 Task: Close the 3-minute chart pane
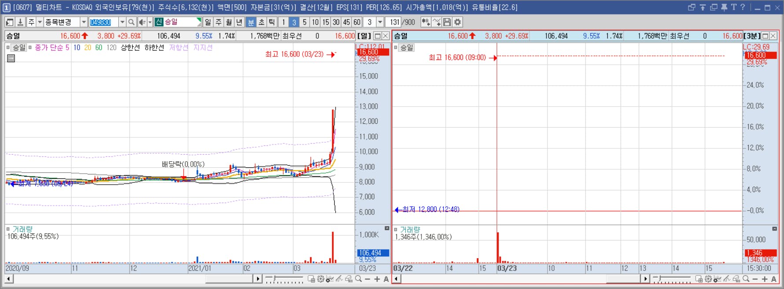(773, 36)
